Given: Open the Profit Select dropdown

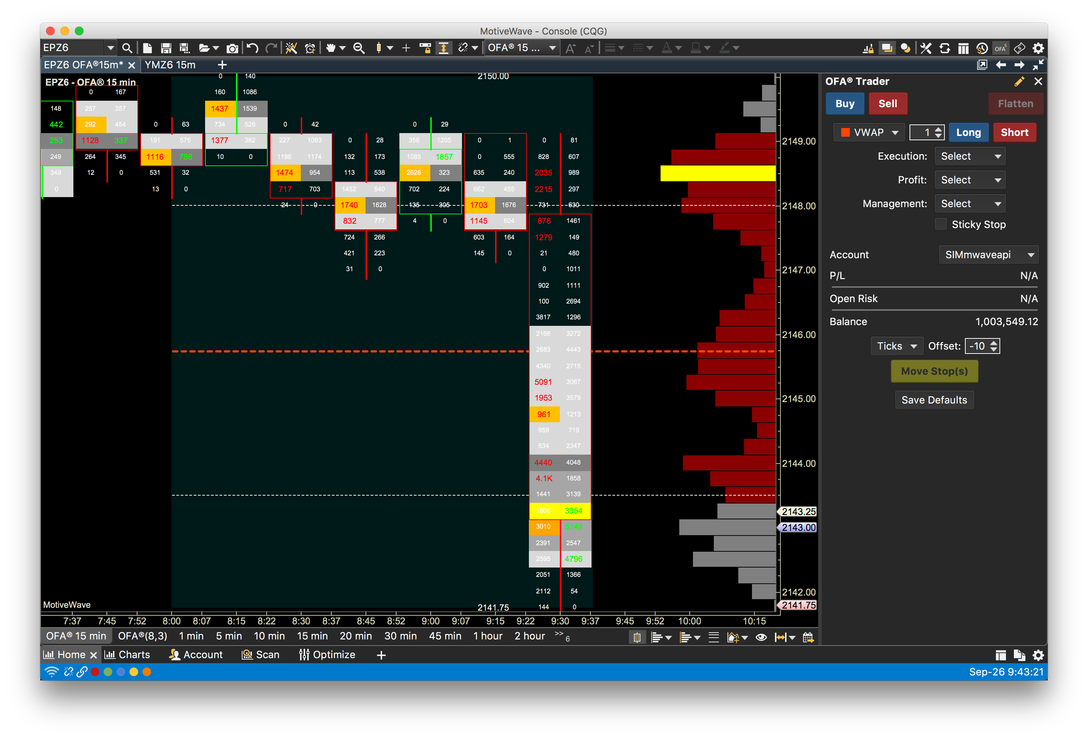Looking at the screenshot, I should 970,180.
